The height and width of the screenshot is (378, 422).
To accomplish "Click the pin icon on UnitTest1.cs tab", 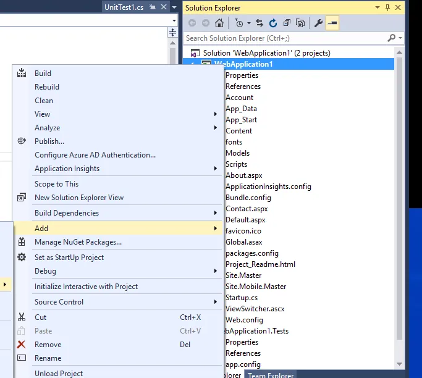I will pos(153,7).
